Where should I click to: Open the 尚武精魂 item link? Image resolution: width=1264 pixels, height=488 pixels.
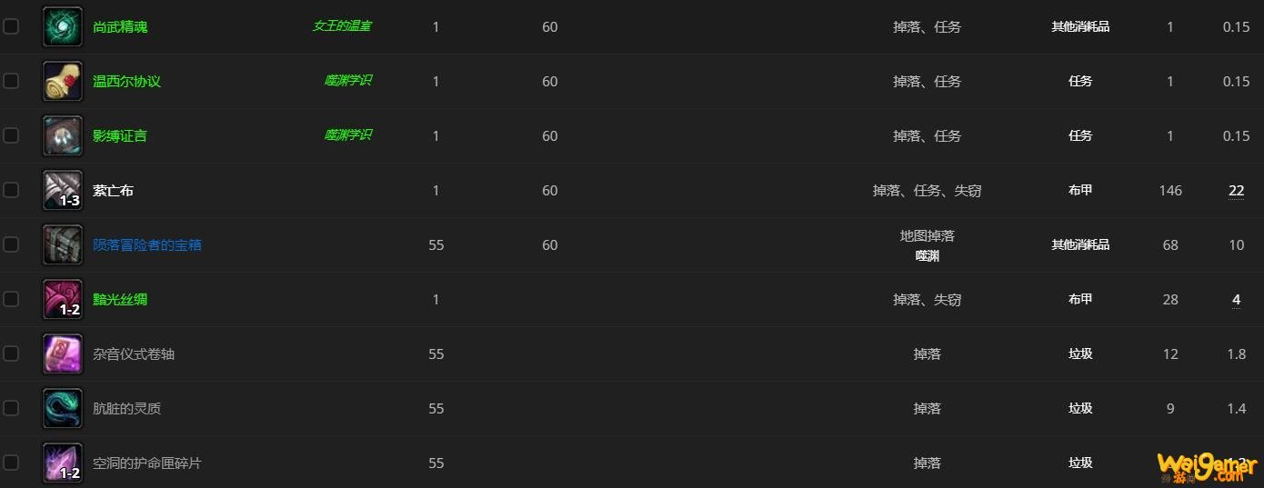[x=120, y=27]
